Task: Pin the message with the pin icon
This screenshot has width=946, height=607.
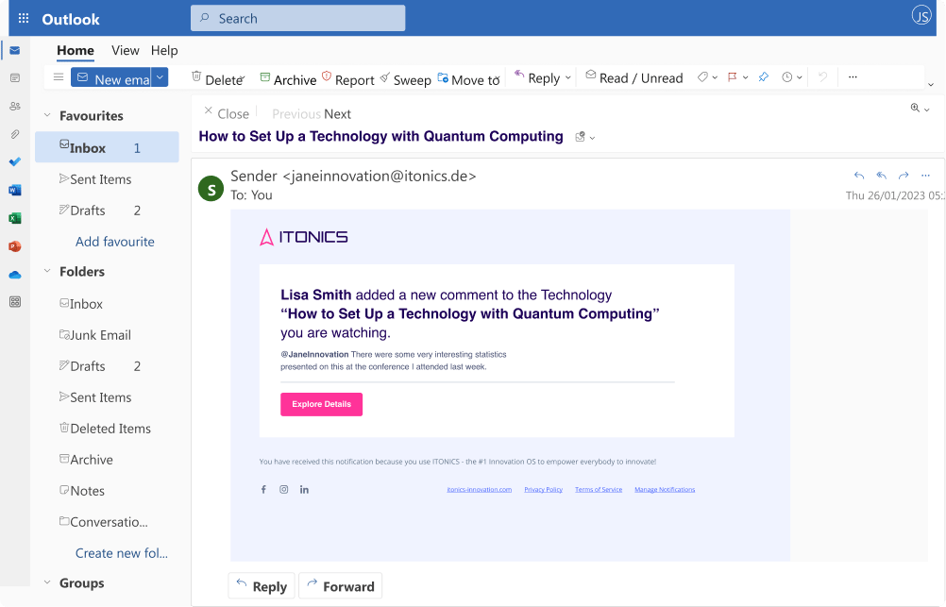Action: [x=763, y=77]
